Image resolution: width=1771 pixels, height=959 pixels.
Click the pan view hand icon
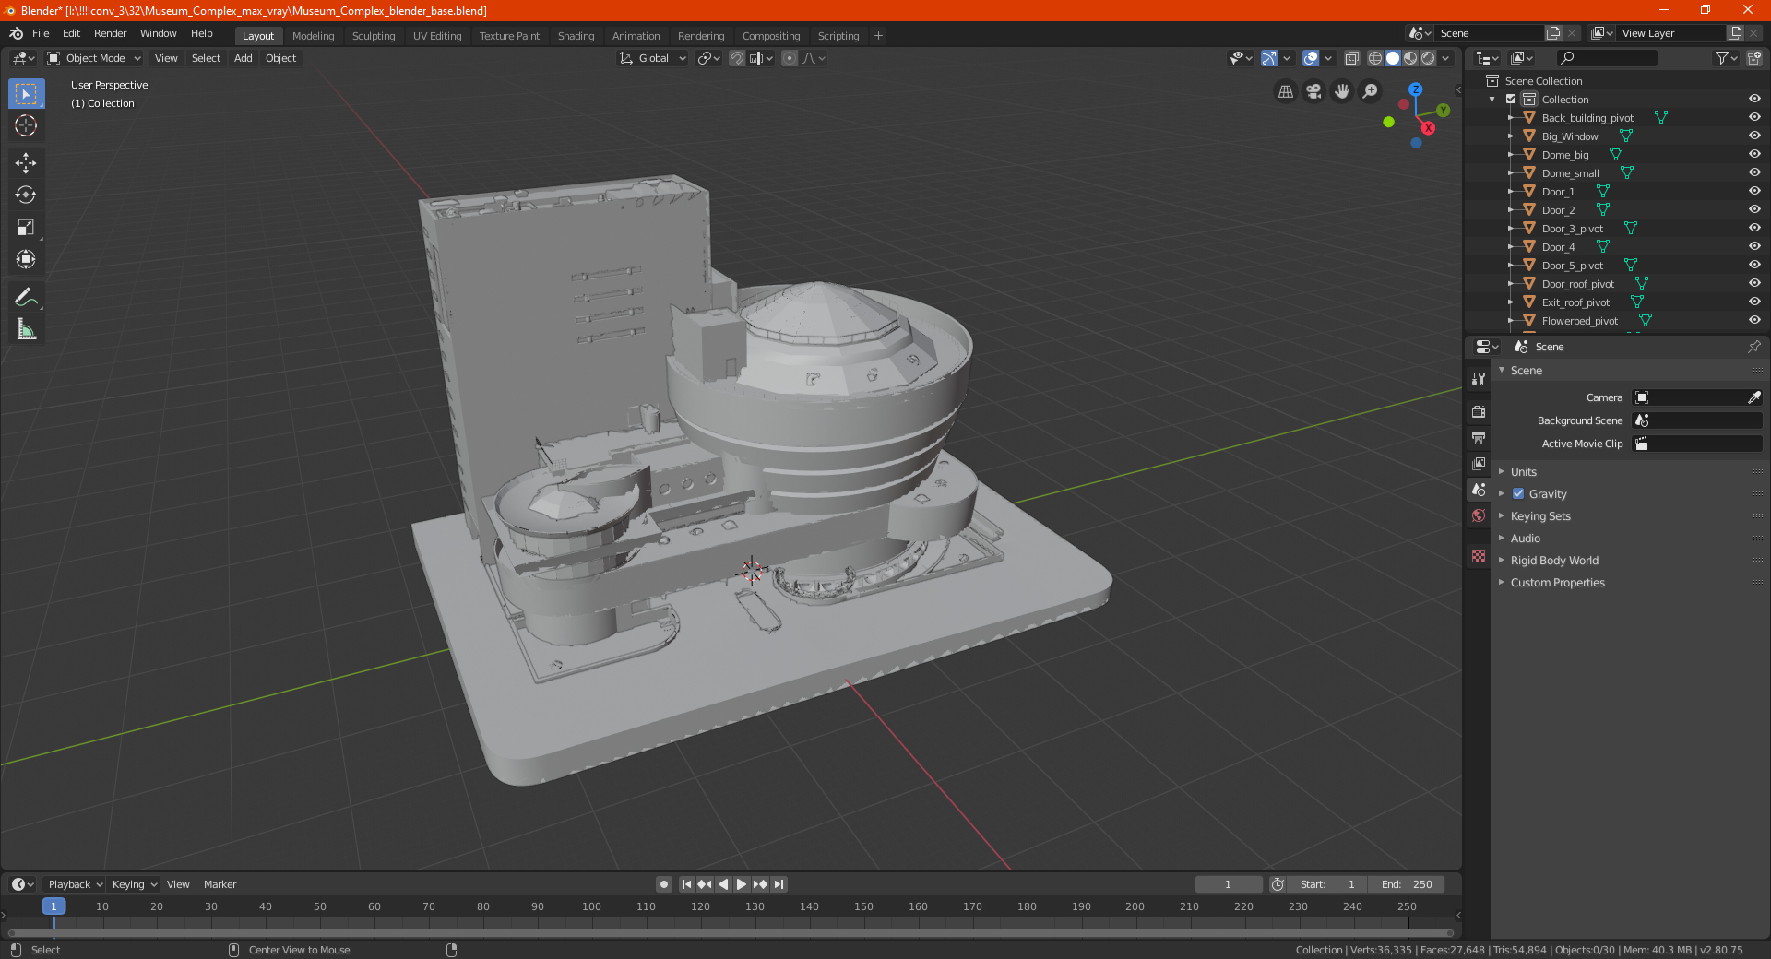(1342, 91)
